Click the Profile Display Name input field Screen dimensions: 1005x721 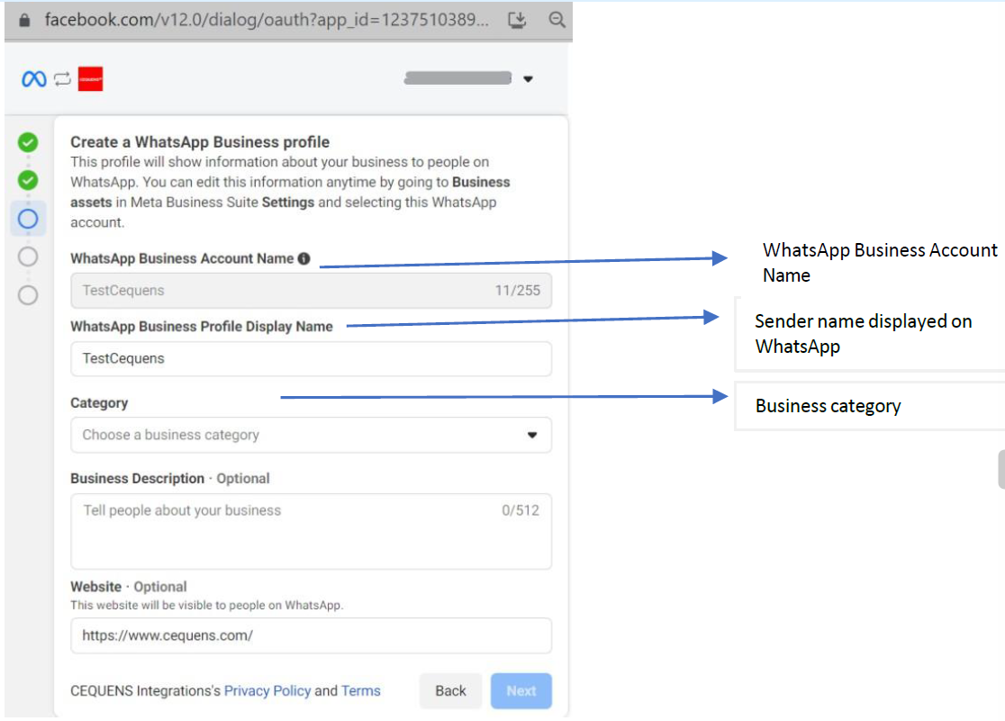click(x=311, y=359)
